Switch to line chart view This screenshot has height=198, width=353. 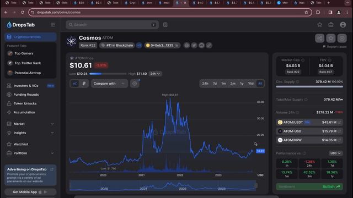click(74, 84)
